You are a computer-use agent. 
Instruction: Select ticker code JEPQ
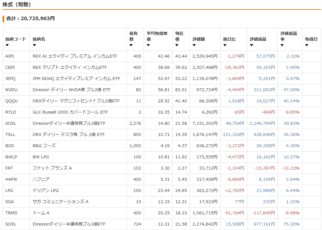click(x=10, y=79)
